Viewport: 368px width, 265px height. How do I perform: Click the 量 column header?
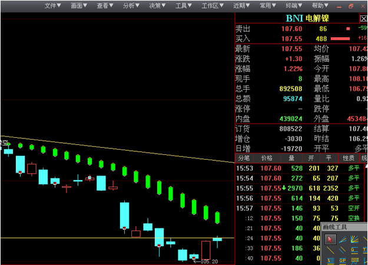[x=291, y=158]
